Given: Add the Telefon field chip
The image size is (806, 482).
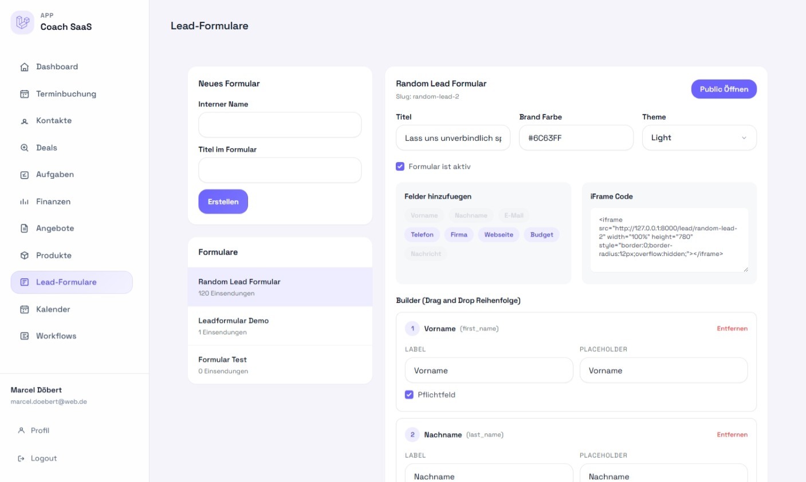Looking at the screenshot, I should [422, 235].
